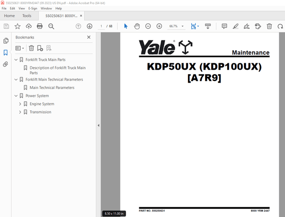
Task: Click find current bookmark icon
Action: (x=49, y=48)
